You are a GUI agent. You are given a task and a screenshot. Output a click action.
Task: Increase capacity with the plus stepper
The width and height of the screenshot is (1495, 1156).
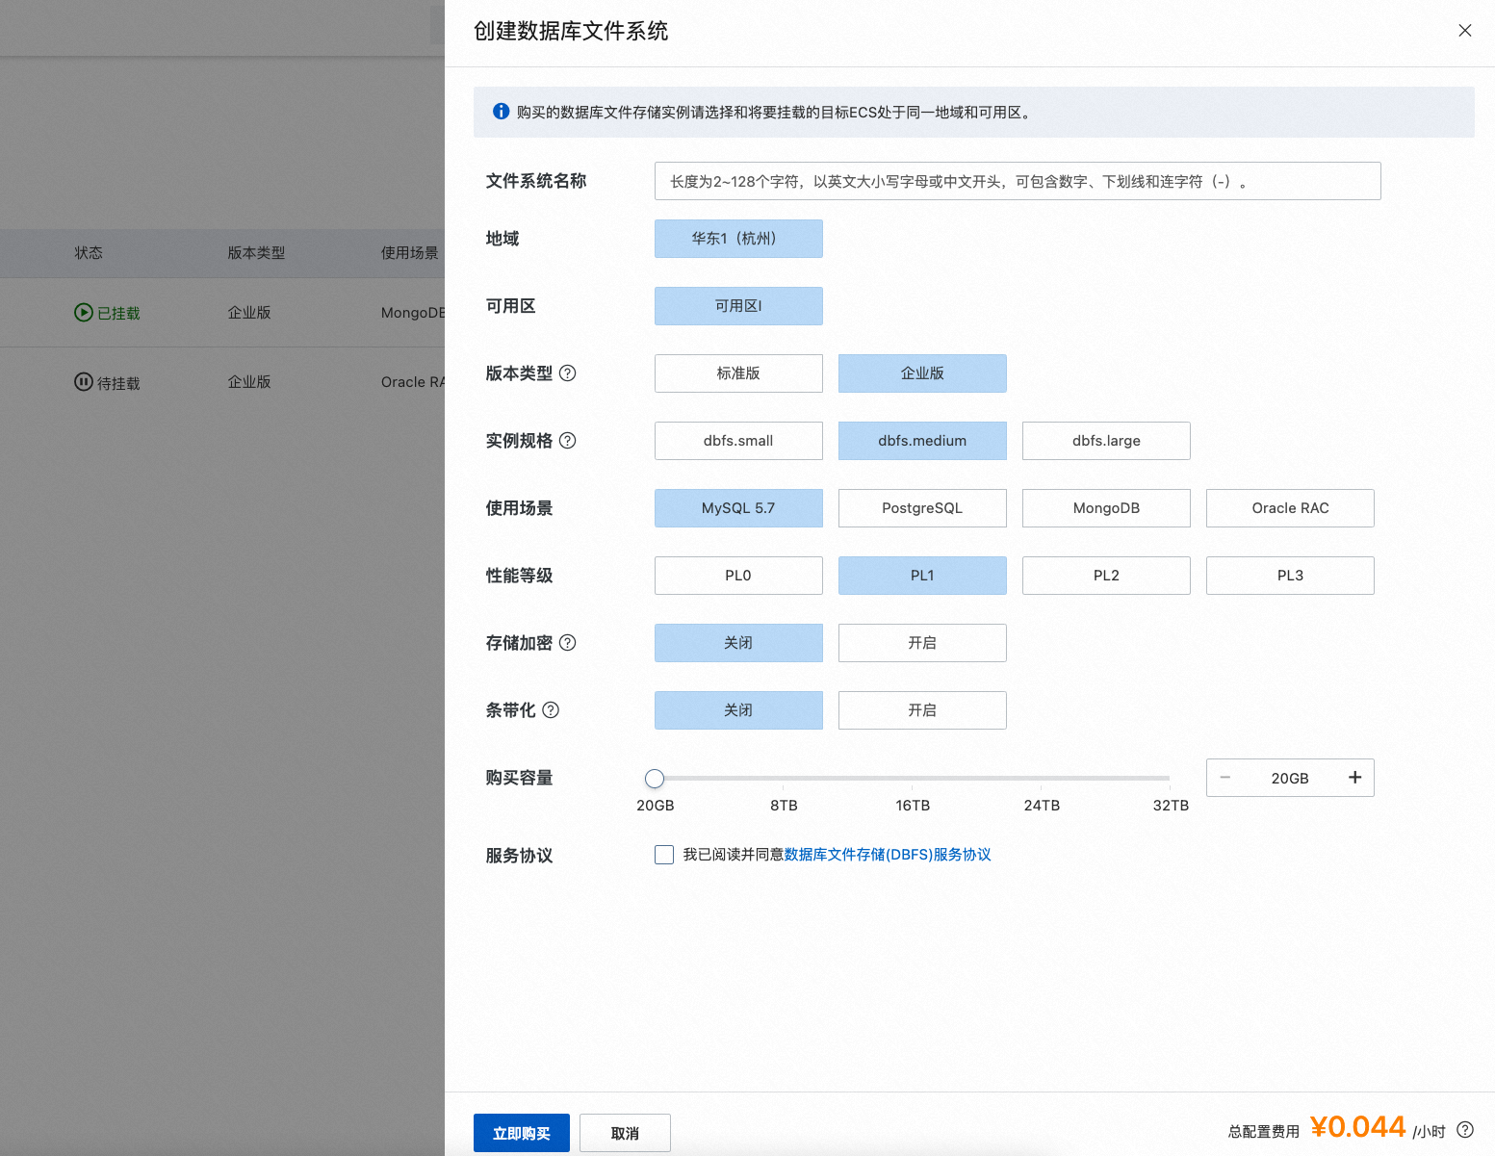pos(1354,778)
